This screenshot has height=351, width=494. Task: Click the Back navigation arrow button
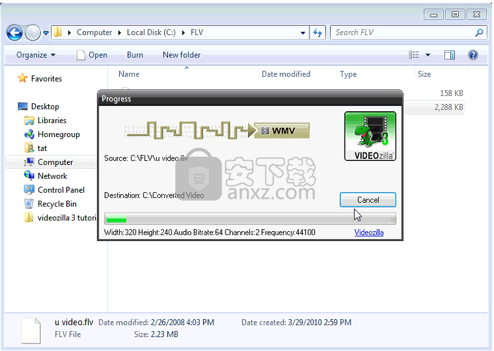point(15,32)
